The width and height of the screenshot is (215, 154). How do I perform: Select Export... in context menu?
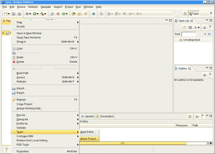tap(45, 93)
